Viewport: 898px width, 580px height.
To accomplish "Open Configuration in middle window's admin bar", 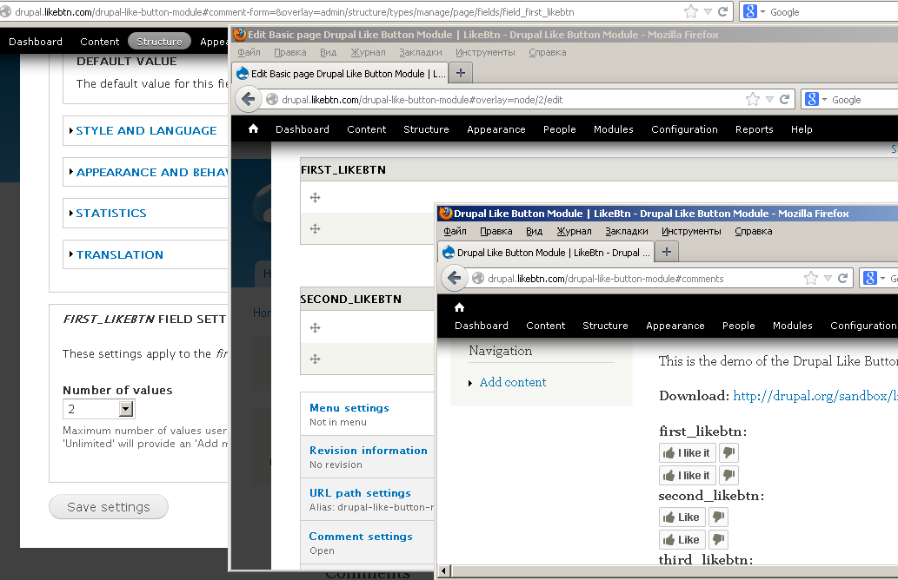I will coord(684,129).
